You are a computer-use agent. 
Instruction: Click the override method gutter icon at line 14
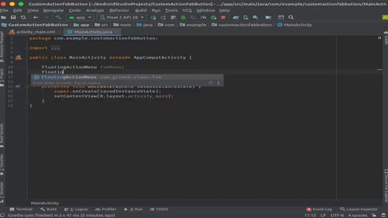[18, 86]
